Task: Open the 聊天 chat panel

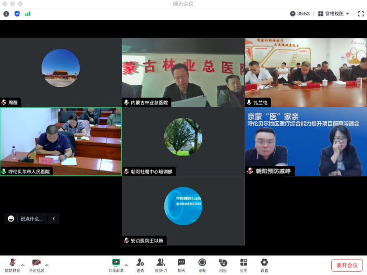Action: pos(182,265)
